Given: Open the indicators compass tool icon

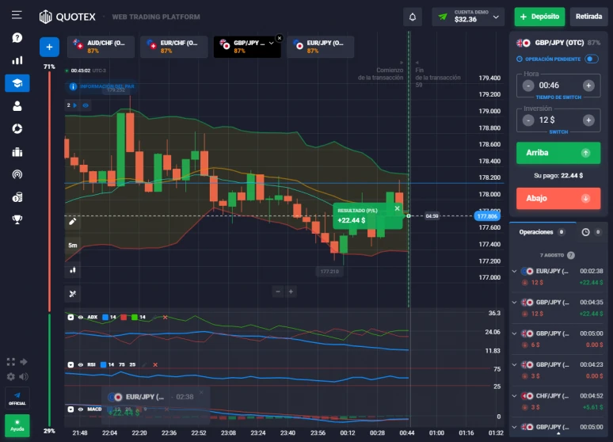Looking at the screenshot, I should click(72, 294).
